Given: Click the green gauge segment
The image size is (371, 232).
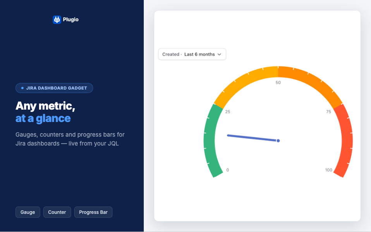Looking at the screenshot, I should point(210,141).
